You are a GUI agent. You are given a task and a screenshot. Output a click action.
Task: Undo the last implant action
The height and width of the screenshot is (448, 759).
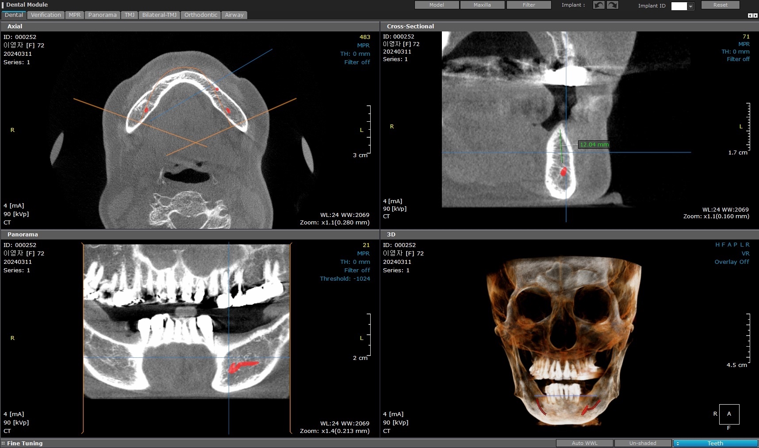(x=598, y=5)
